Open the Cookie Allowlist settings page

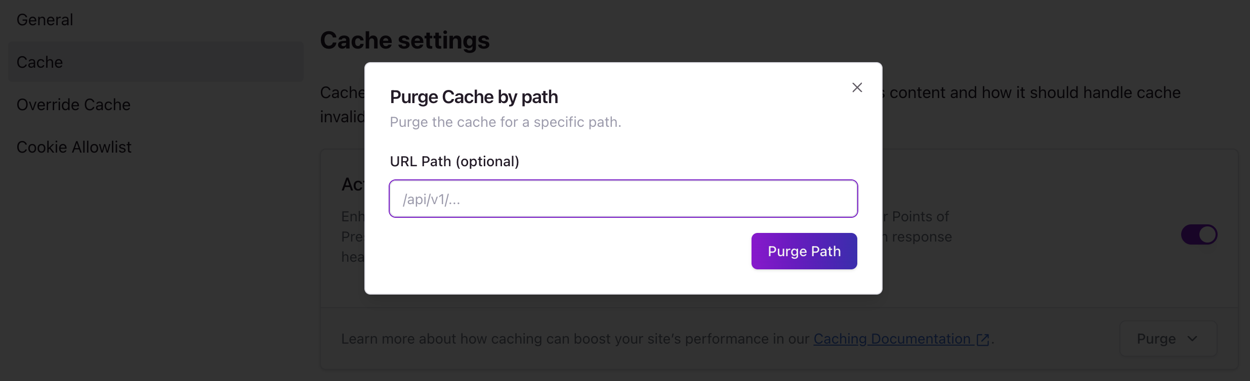[x=74, y=147]
